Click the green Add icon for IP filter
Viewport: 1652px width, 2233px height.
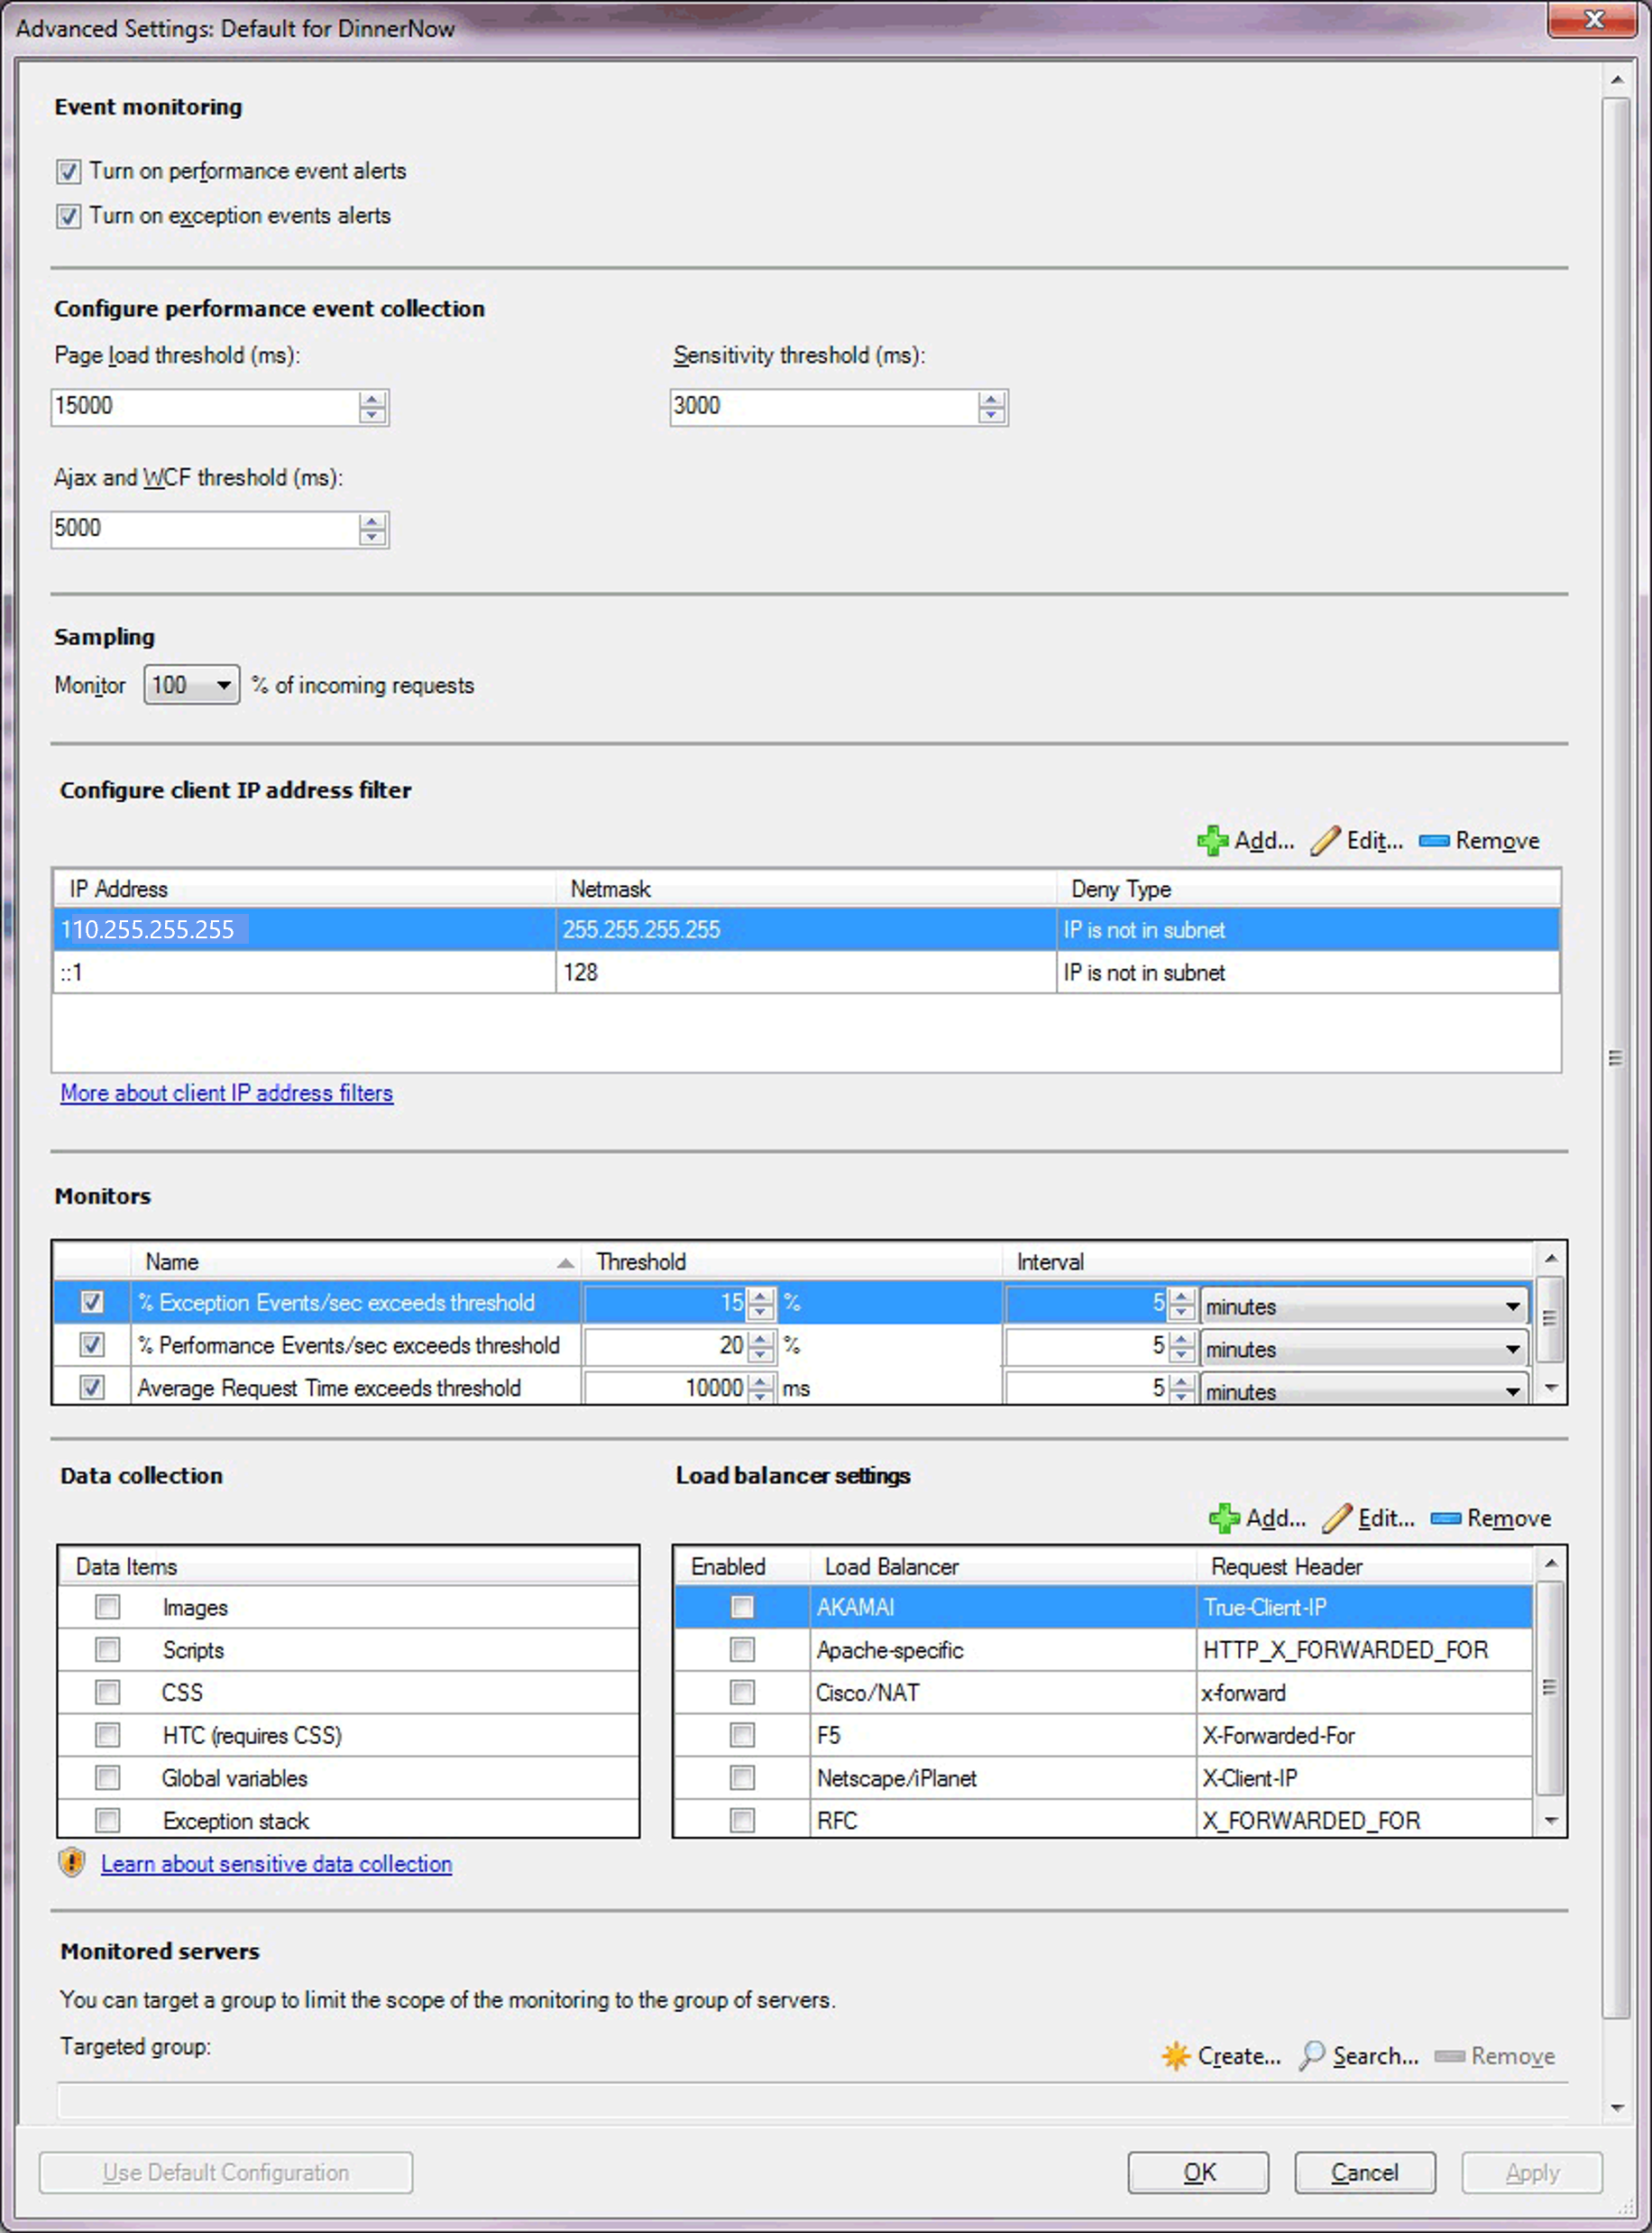1212,840
